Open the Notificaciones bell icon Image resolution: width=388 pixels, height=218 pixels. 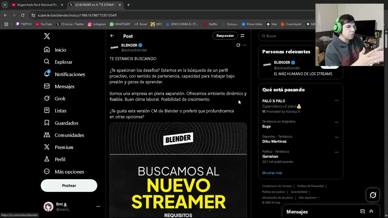(x=47, y=74)
